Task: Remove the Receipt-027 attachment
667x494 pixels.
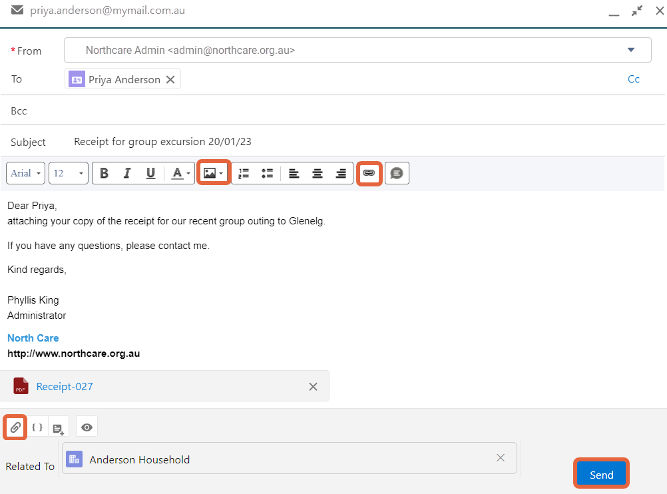Action: click(313, 386)
